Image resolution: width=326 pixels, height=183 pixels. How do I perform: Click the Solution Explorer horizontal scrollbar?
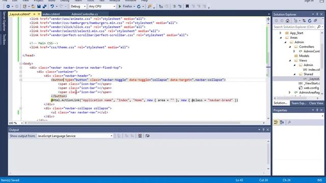[297, 98]
